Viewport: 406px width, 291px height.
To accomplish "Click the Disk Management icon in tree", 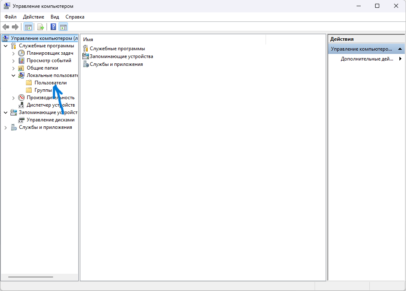I will tap(21, 120).
